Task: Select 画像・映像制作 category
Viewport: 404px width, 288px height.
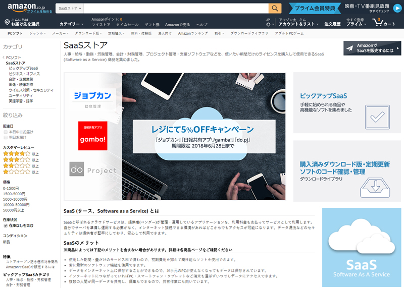Action: coord(21,84)
